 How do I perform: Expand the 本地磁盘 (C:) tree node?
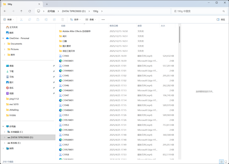[4, 132]
